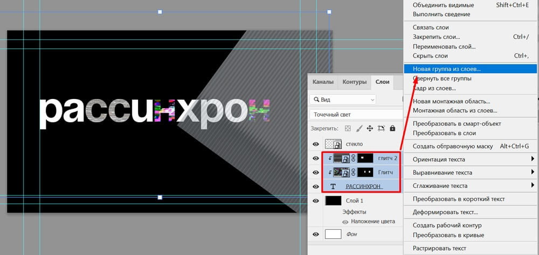Open blend mode dropdown Точечный свет
Viewport: 539px width, 255px height.
pos(356,114)
